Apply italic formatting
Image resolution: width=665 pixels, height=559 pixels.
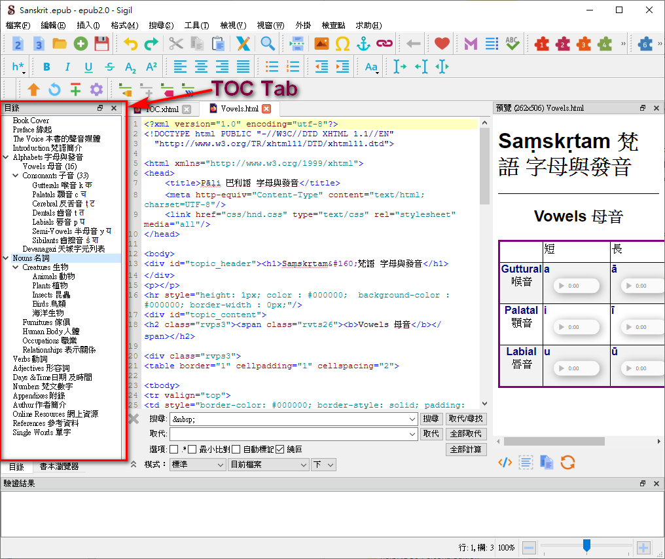coord(67,67)
